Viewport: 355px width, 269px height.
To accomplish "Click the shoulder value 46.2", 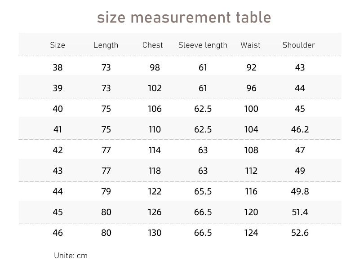I will [300, 129].
